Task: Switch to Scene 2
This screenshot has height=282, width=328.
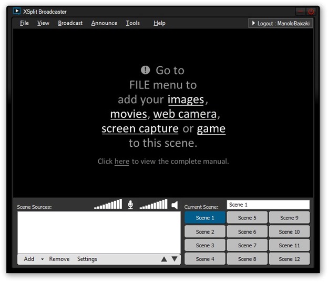Action: [x=205, y=231]
